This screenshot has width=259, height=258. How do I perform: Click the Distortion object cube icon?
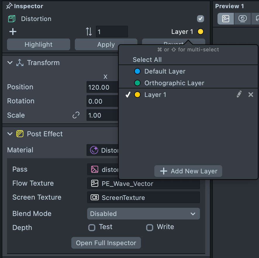[x=12, y=19]
